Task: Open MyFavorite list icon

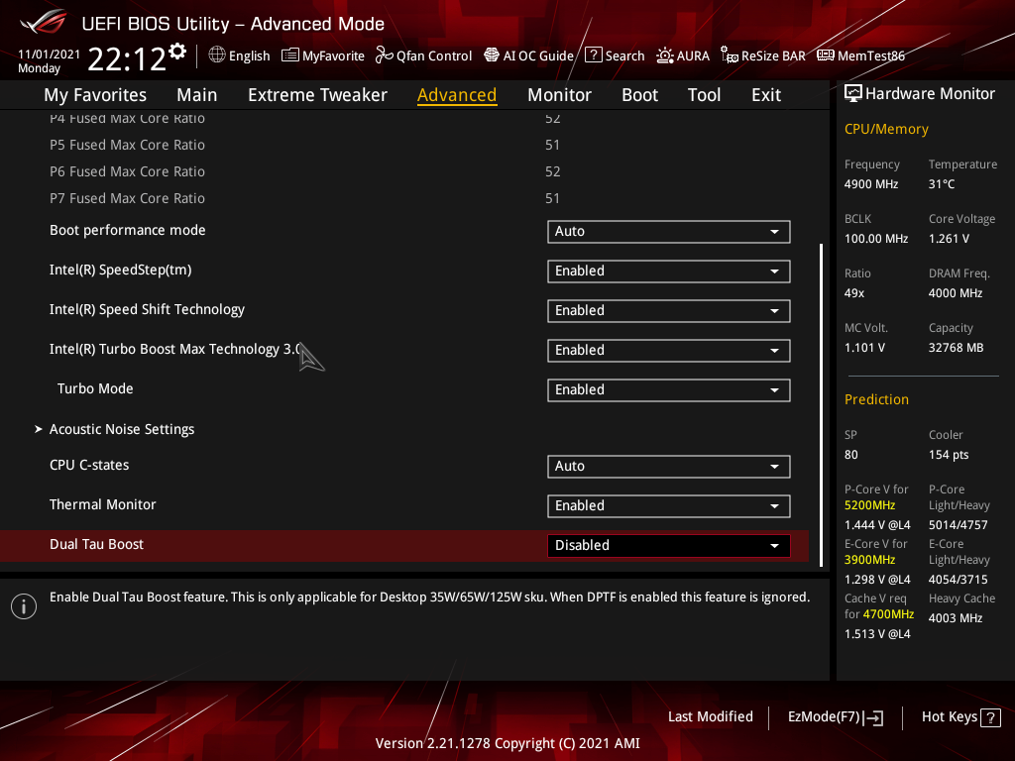Action: (x=290, y=55)
